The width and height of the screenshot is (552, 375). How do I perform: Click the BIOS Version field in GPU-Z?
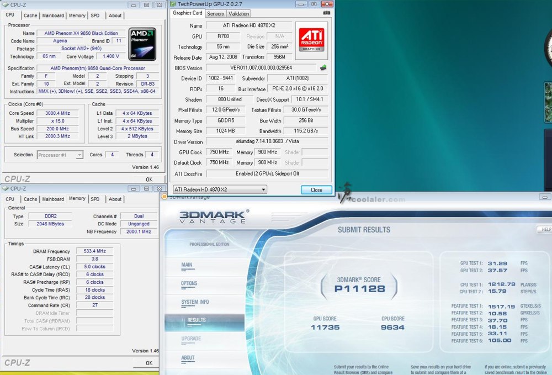pyautogui.click(x=261, y=67)
